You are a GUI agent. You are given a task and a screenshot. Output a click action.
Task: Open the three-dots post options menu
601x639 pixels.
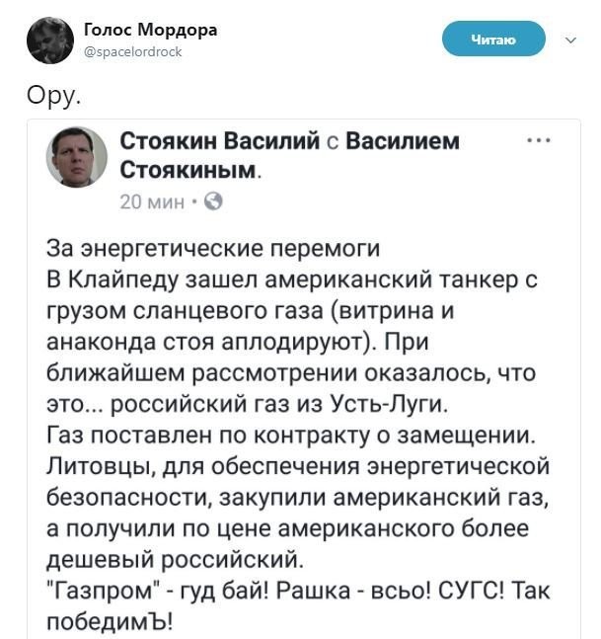[x=539, y=141]
